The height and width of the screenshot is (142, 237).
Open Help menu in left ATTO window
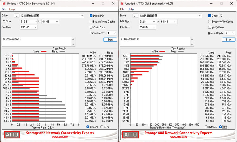(12, 9)
